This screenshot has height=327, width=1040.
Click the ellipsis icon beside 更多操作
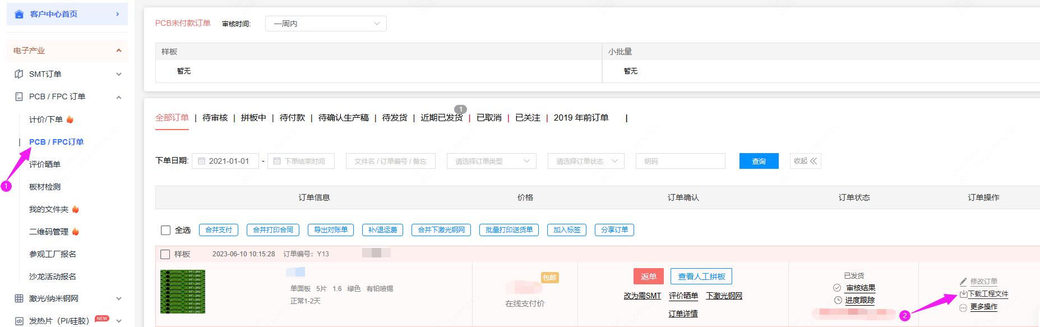click(963, 307)
